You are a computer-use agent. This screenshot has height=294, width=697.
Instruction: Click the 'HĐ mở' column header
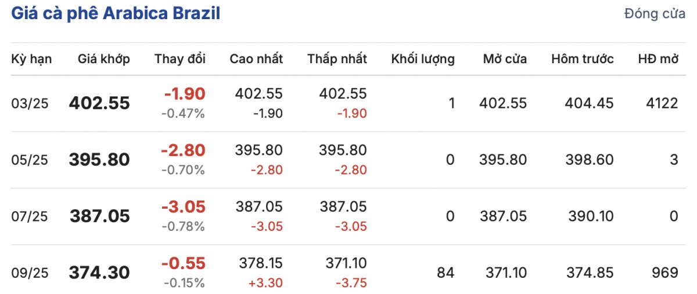tap(658, 59)
